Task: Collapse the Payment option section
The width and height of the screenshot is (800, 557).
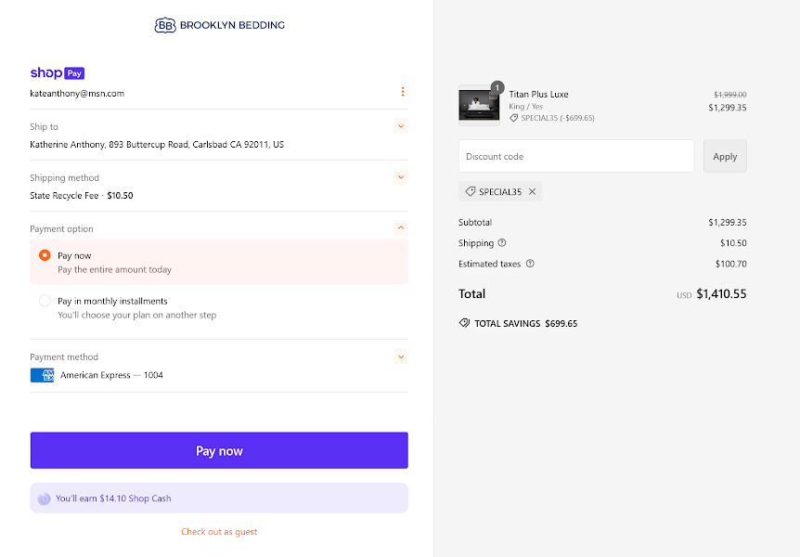Action: [401, 227]
